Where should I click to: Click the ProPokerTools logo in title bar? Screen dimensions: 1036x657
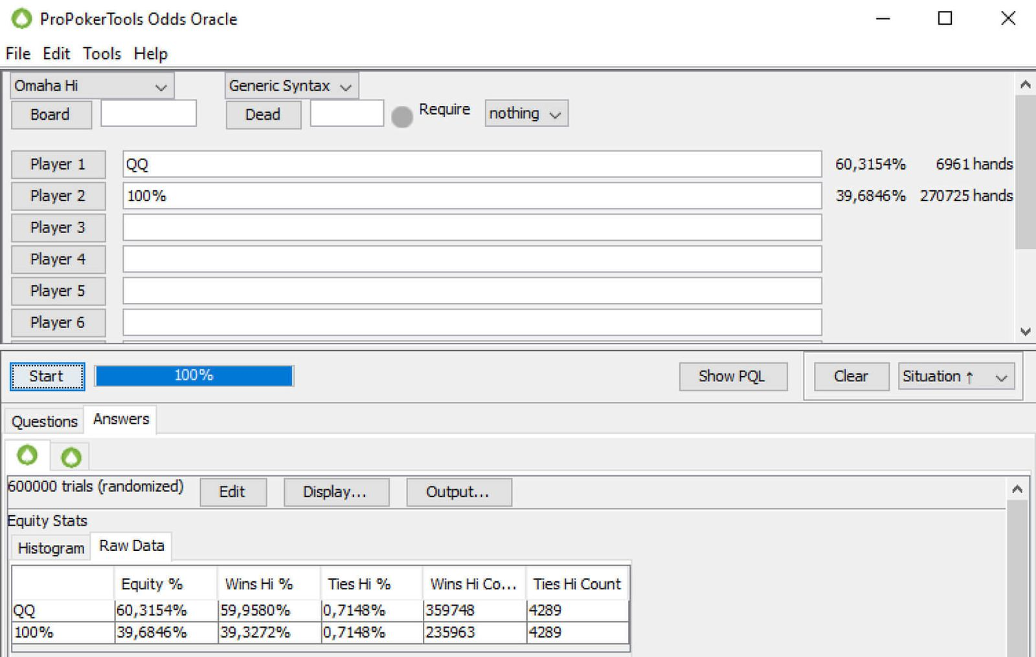21,19
